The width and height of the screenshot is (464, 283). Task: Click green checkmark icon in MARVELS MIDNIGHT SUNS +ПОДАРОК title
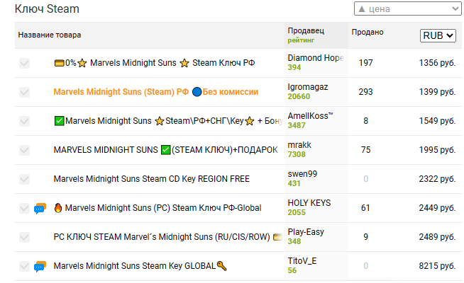coord(166,150)
